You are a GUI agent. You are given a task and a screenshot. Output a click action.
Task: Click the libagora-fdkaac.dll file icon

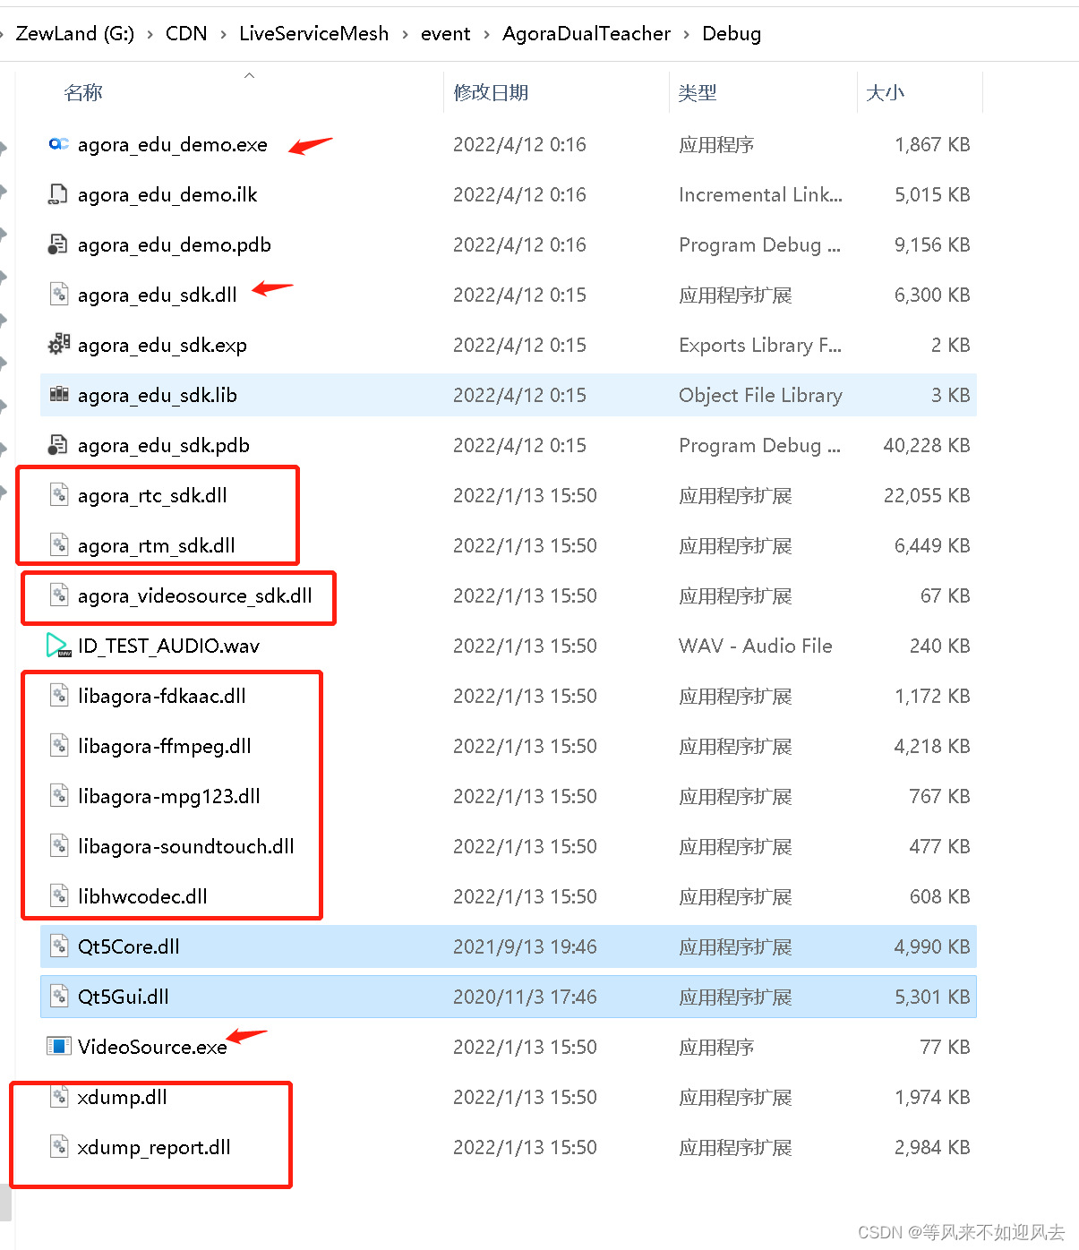[58, 696]
